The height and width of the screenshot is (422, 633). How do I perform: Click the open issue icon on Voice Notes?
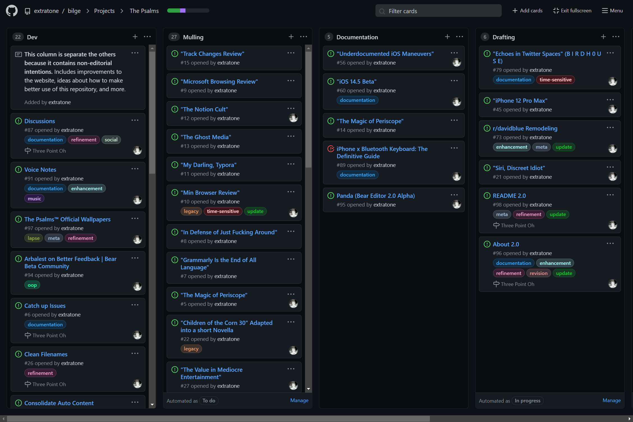(19, 169)
